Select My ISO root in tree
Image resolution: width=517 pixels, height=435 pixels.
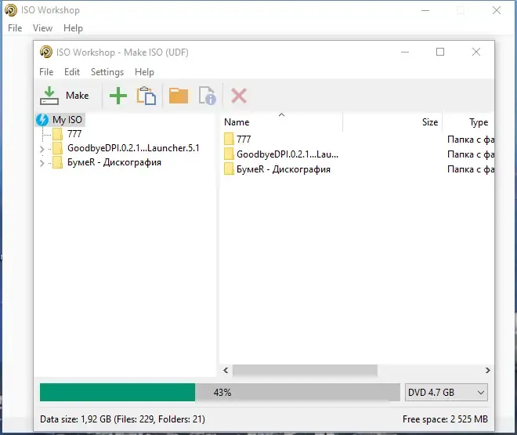(x=67, y=120)
